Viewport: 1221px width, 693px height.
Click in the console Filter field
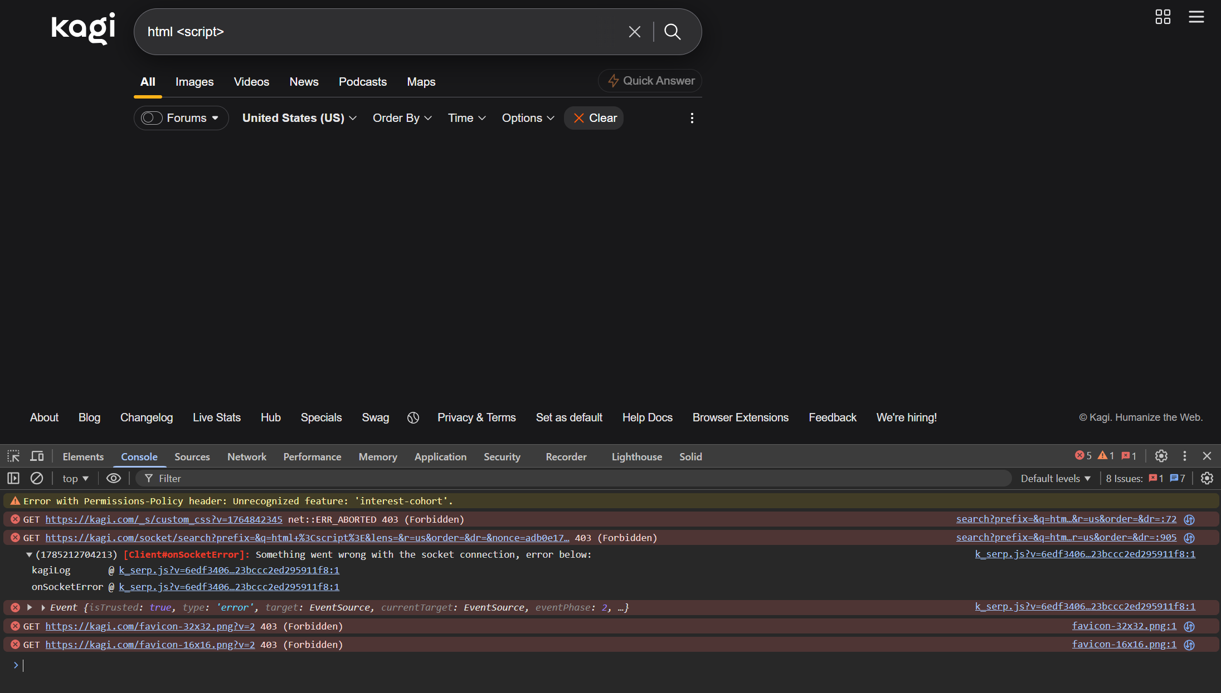pyautogui.click(x=574, y=478)
